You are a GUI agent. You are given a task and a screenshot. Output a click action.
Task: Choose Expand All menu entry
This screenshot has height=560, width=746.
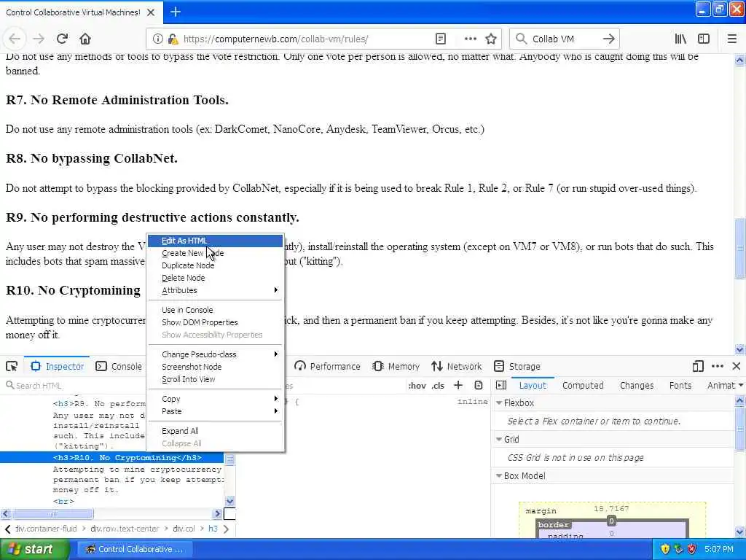click(x=215, y=430)
